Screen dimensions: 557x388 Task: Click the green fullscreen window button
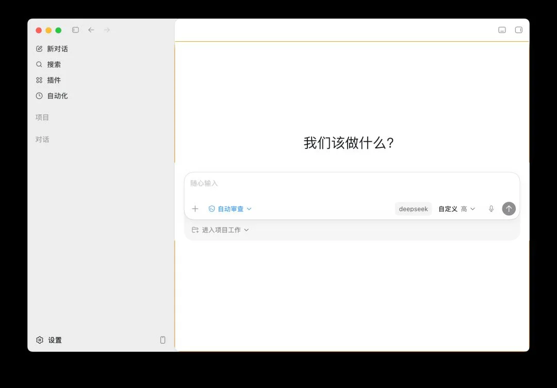pyautogui.click(x=58, y=30)
